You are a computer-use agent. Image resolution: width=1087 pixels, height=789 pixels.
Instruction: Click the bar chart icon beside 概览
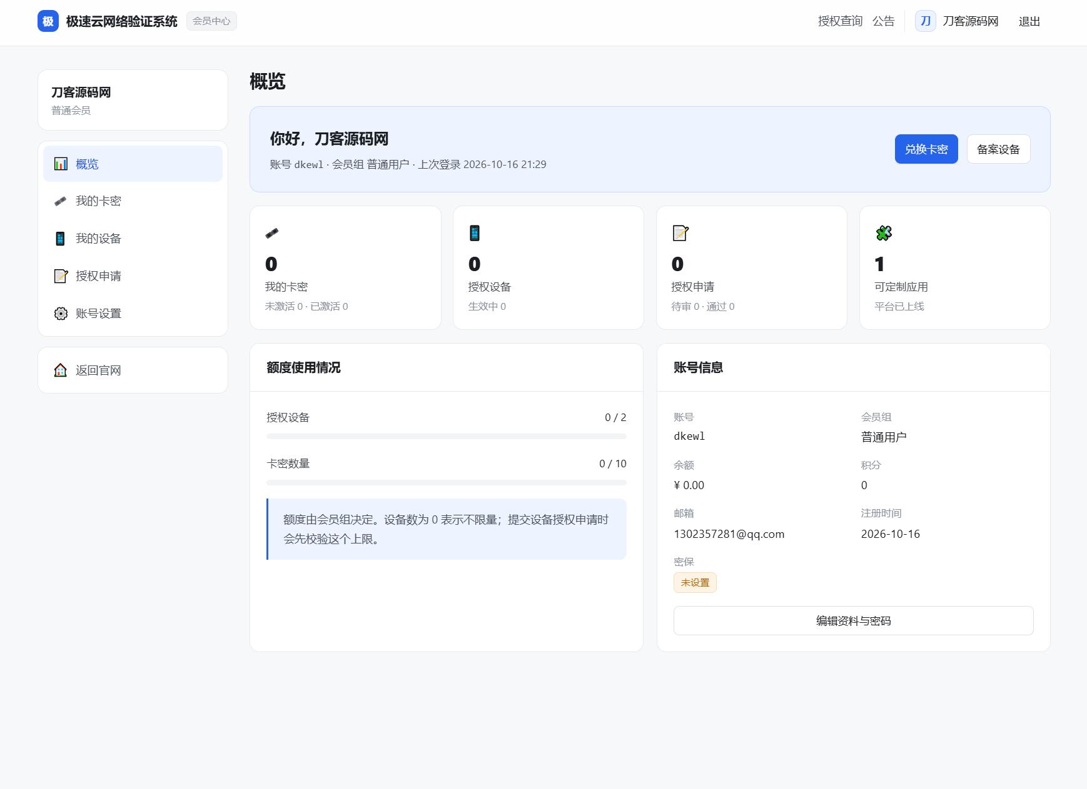(x=61, y=164)
